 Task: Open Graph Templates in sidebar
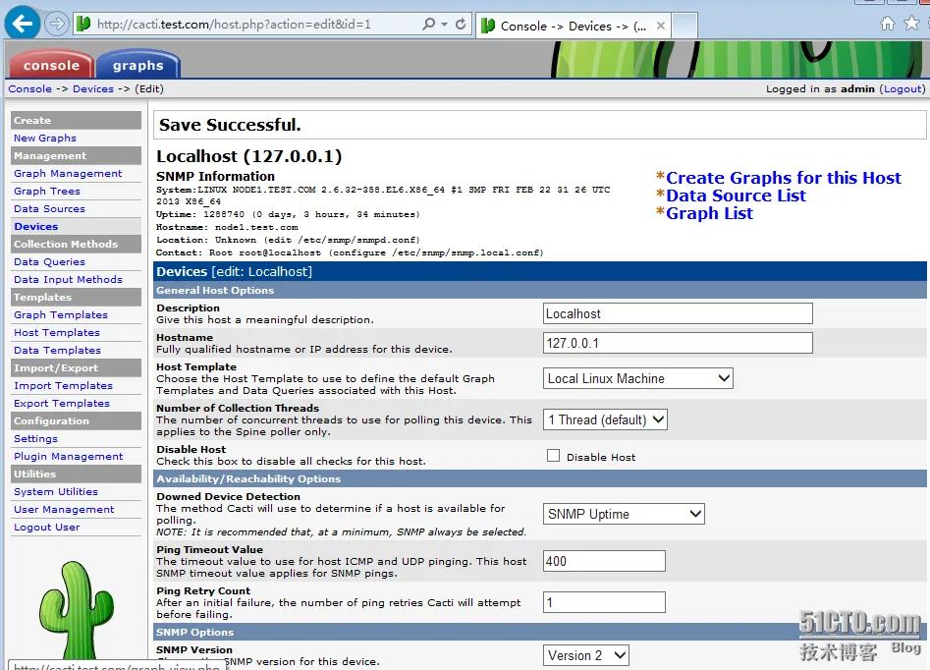(x=61, y=314)
